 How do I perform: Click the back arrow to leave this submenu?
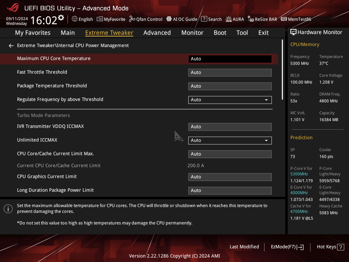[x=11, y=45]
